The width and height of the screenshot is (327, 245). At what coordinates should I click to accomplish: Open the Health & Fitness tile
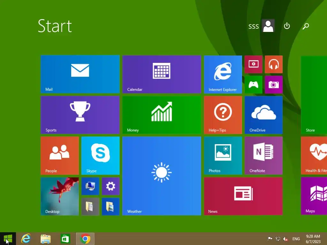click(314, 156)
